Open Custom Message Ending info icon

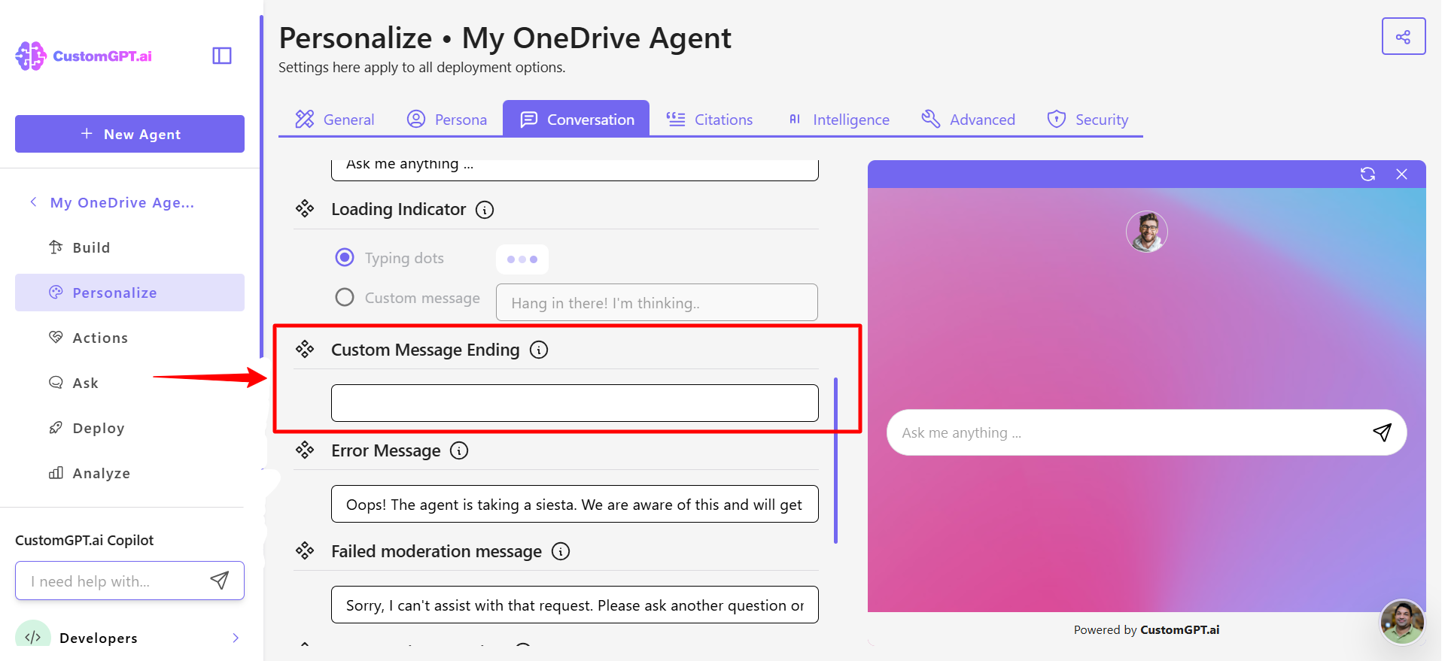[539, 350]
